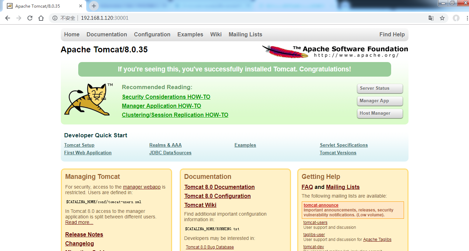Open a new tab with plus button
The image size is (469, 251).
coord(94,6)
